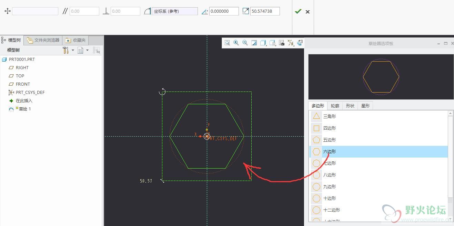Choose 八边形 from the palette list
Image resolution: width=454 pixels, height=226 pixels.
point(379,175)
